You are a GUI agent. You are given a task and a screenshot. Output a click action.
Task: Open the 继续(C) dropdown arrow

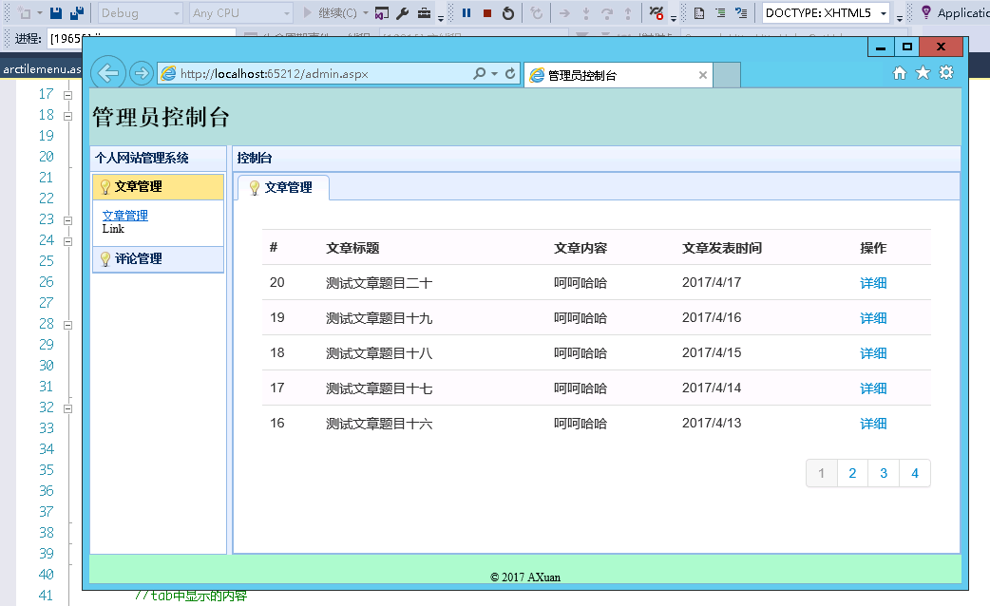click(366, 13)
